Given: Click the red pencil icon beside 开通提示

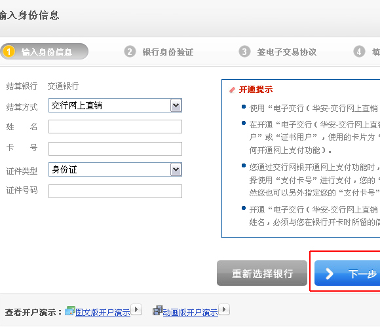Looking at the screenshot, I should coord(232,90).
